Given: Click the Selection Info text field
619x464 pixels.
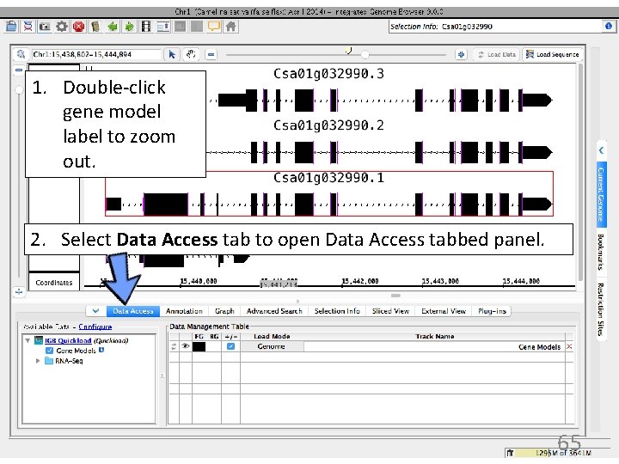Looking at the screenshot, I should 496,27.
